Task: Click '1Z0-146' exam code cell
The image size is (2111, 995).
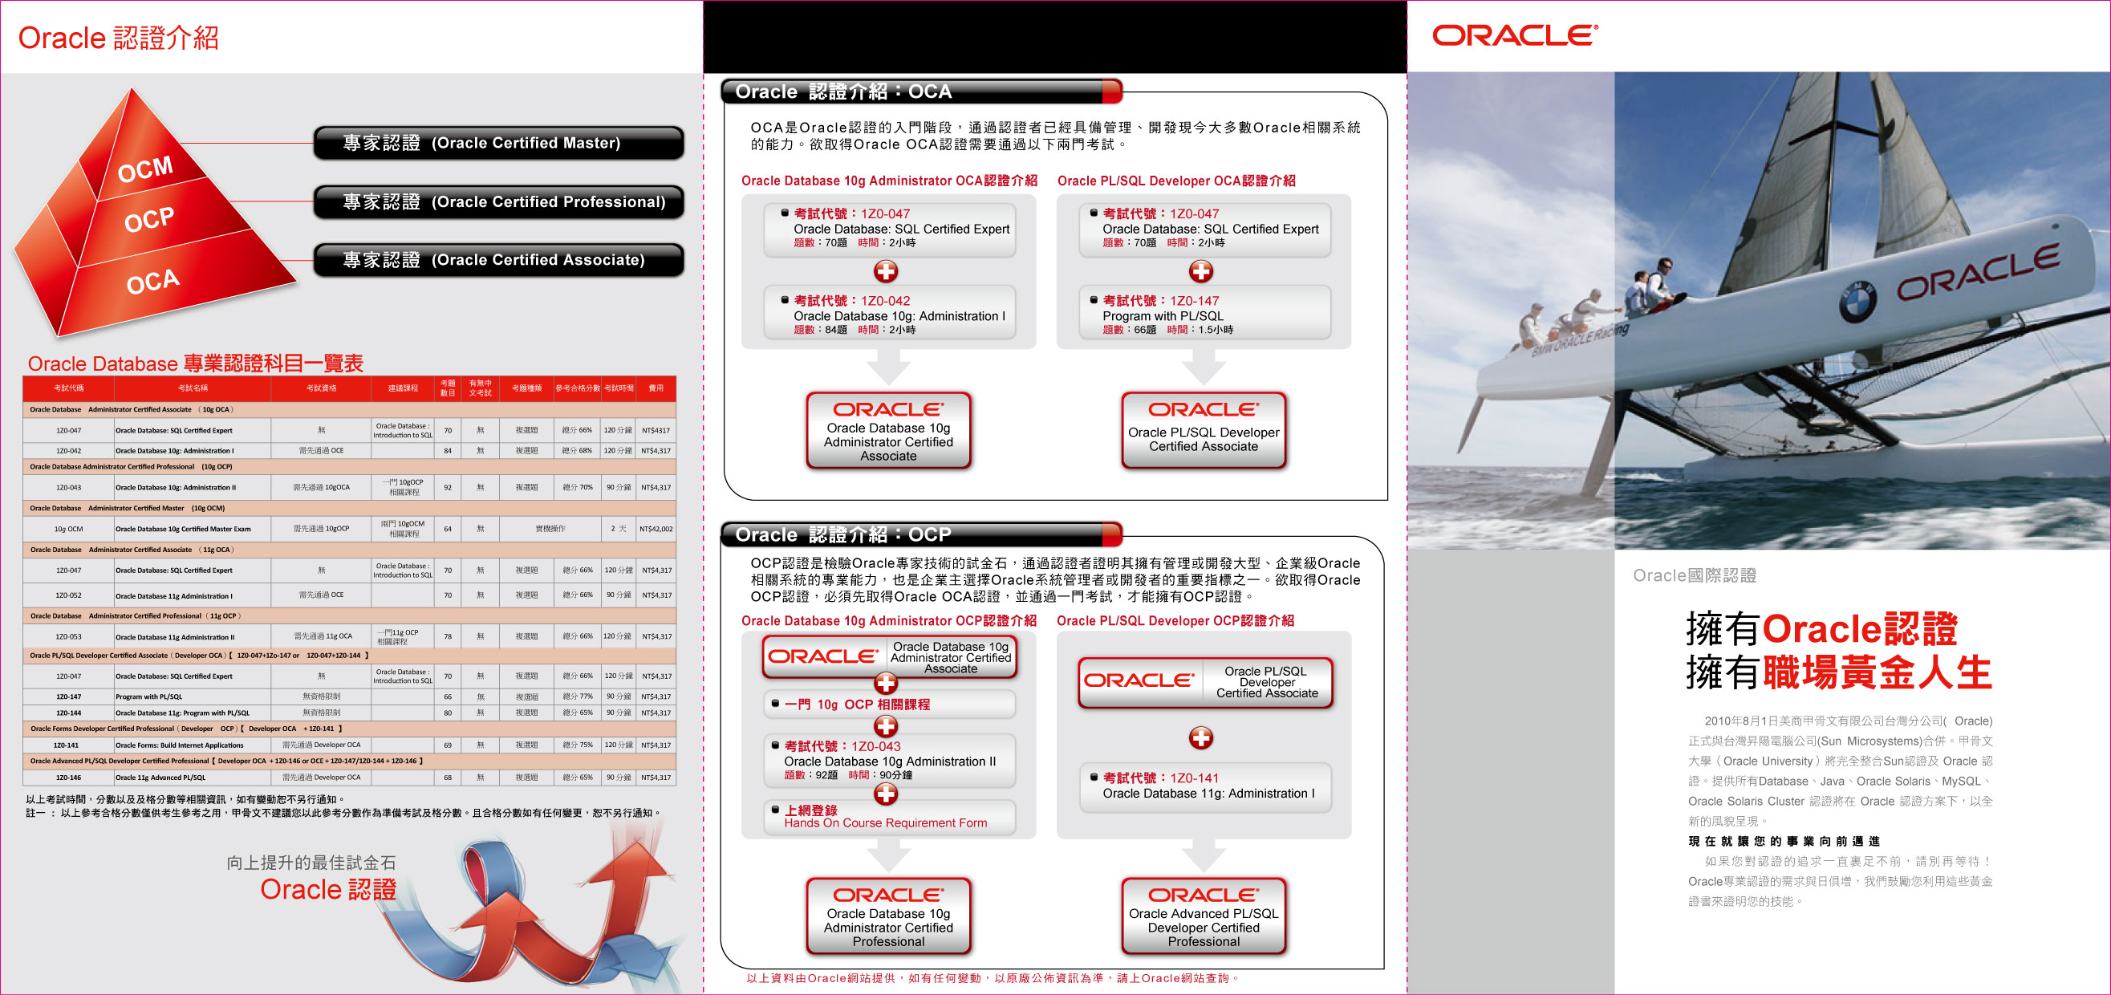Action: coord(69,778)
